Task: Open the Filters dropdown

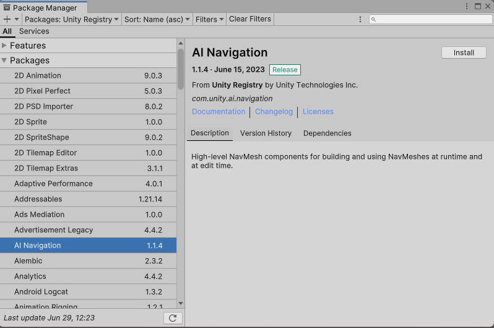Action: [x=209, y=19]
